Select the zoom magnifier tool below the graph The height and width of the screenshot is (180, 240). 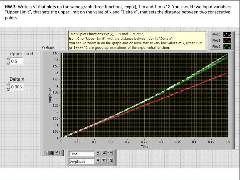tap(51, 153)
